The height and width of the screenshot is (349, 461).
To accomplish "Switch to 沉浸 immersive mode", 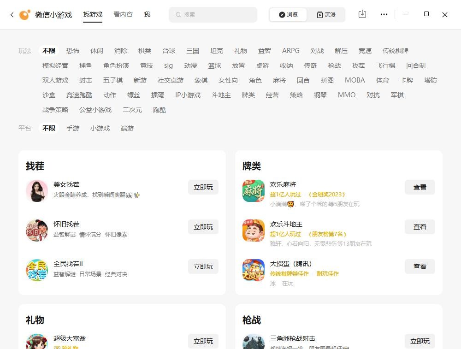I will pos(326,15).
